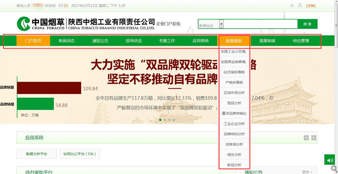Image resolution: width=338 pixels, height=174 pixels.
Task: Open the 协同办公平台（OA） application button
Action: 80,154
